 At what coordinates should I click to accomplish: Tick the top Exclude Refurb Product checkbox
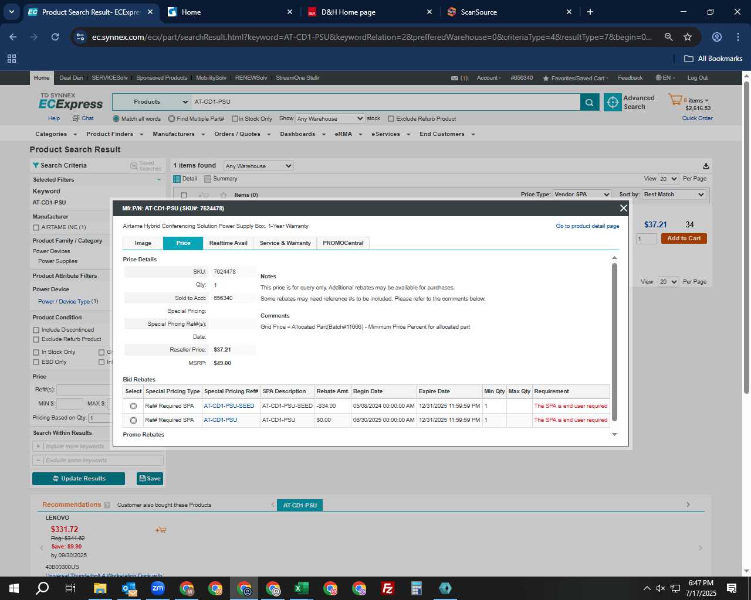tap(391, 119)
